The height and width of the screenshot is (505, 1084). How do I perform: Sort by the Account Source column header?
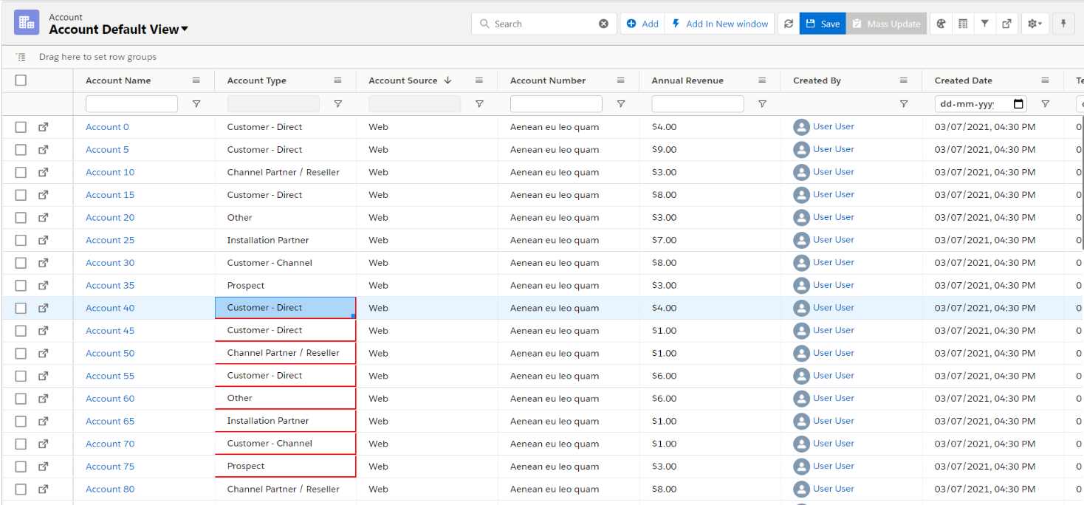tap(403, 80)
